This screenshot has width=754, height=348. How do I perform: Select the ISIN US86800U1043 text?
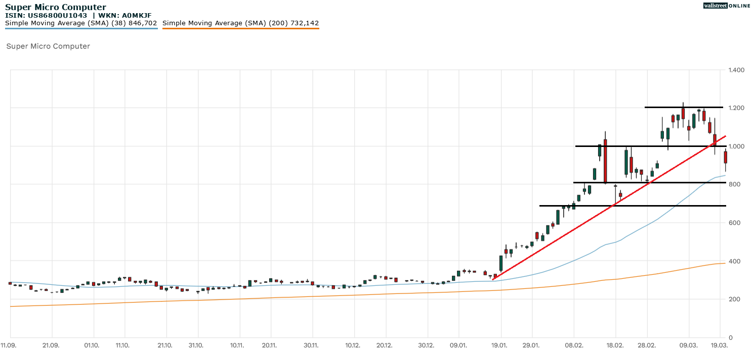(46, 15)
